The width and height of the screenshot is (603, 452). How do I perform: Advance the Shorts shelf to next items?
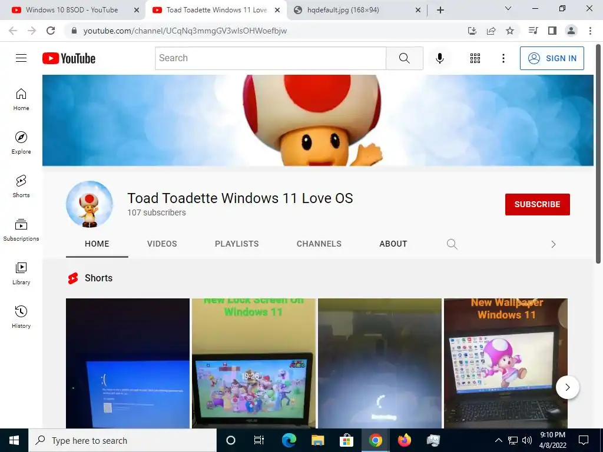click(x=567, y=387)
